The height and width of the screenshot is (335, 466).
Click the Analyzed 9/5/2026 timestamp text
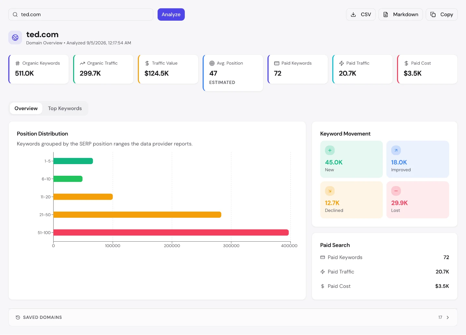point(99,43)
